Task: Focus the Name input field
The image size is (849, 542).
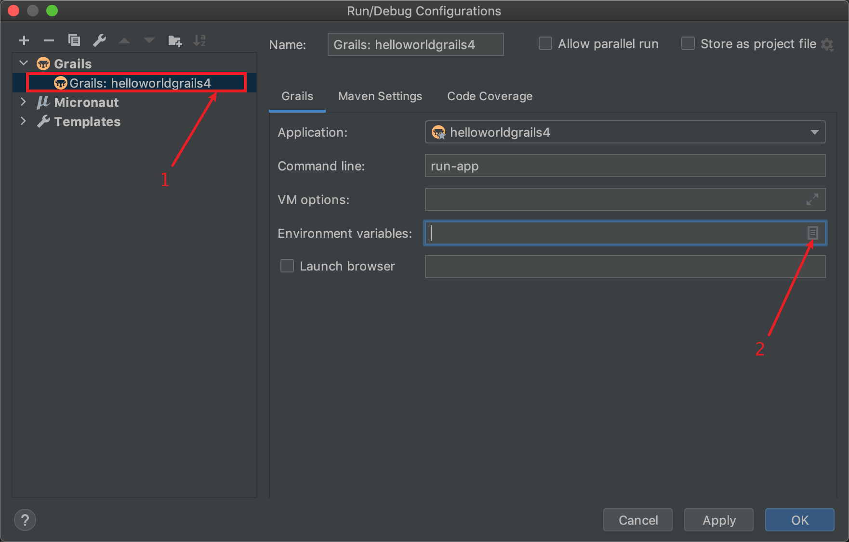Action: 415,44
